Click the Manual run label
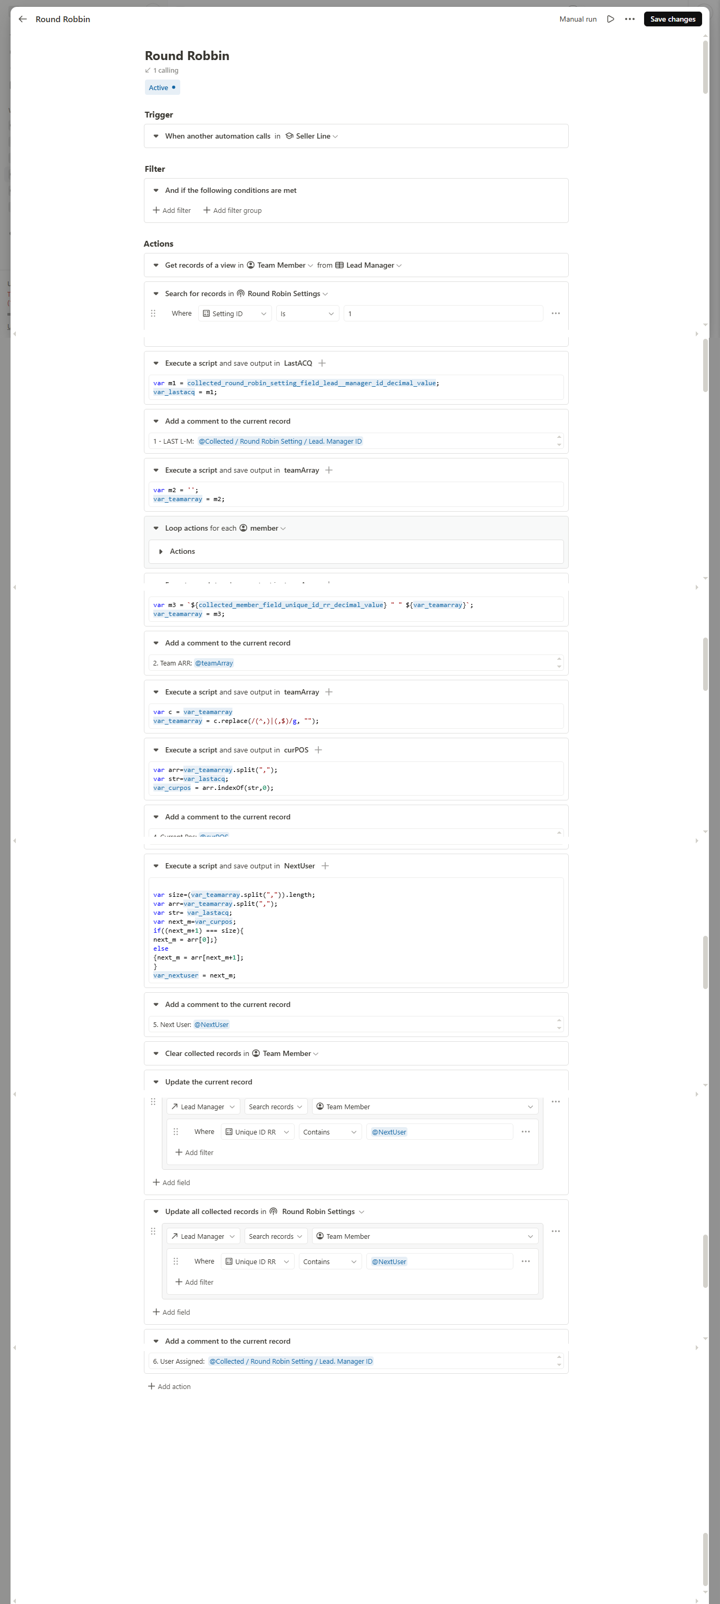The width and height of the screenshot is (720, 1604). coord(577,19)
